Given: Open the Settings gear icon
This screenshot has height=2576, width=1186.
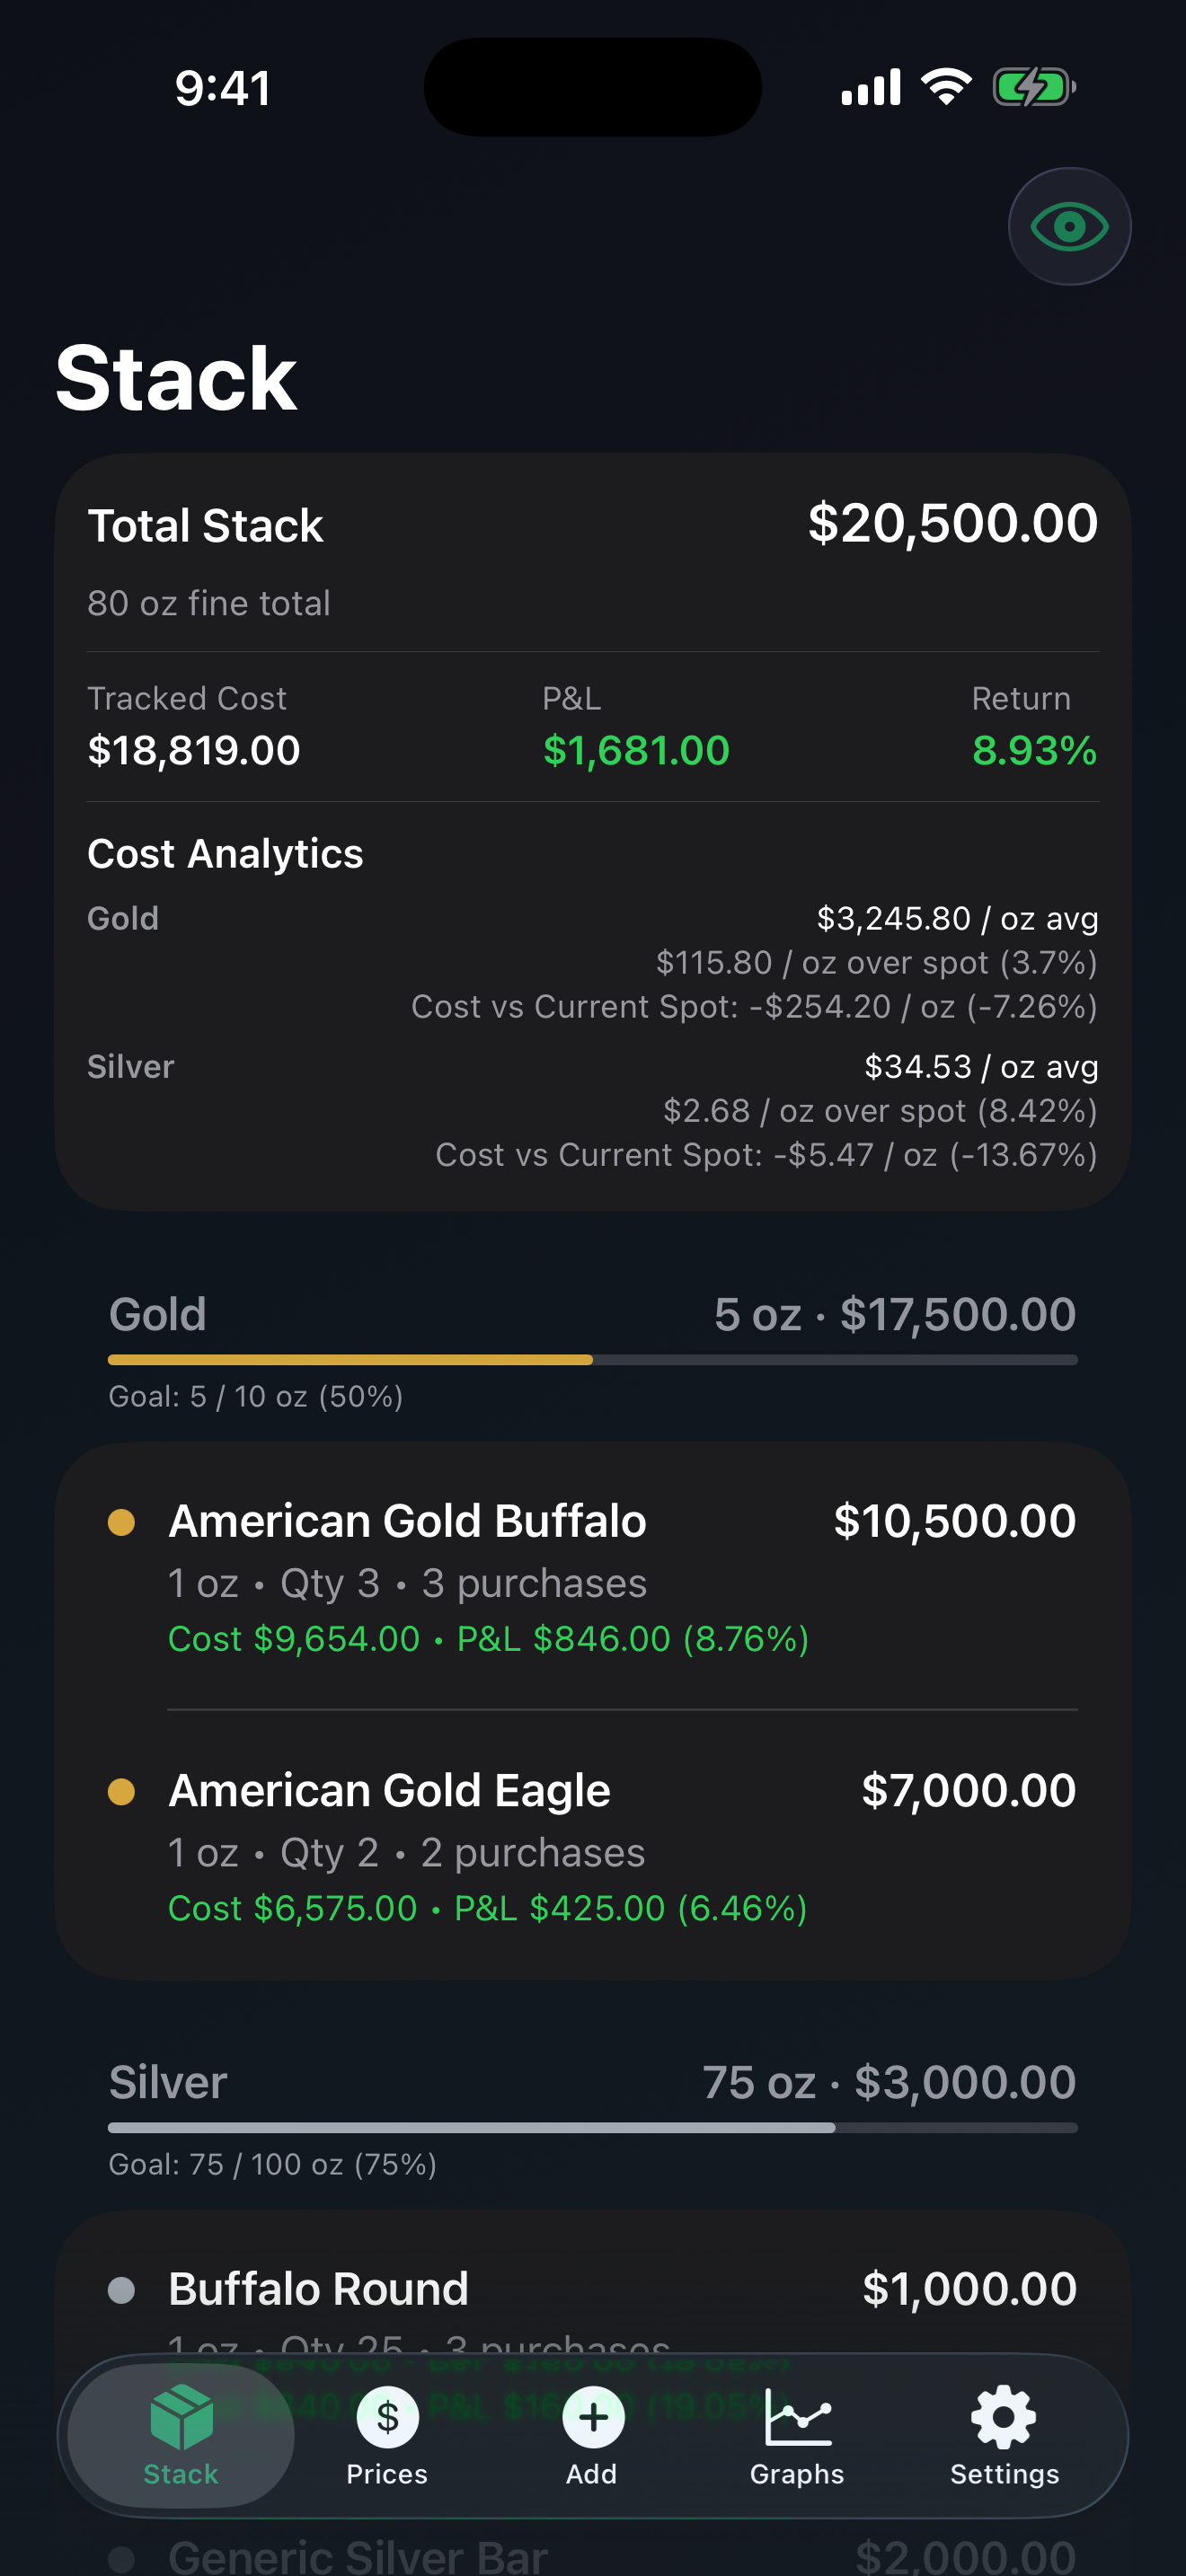Looking at the screenshot, I should pyautogui.click(x=1004, y=2417).
